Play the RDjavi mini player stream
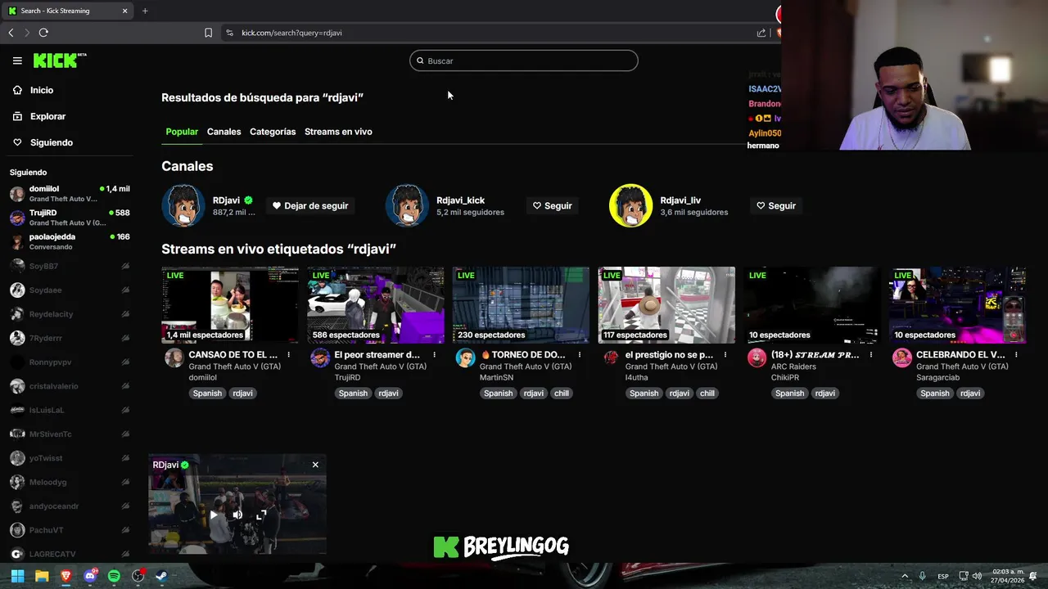This screenshot has width=1048, height=589. (214, 515)
